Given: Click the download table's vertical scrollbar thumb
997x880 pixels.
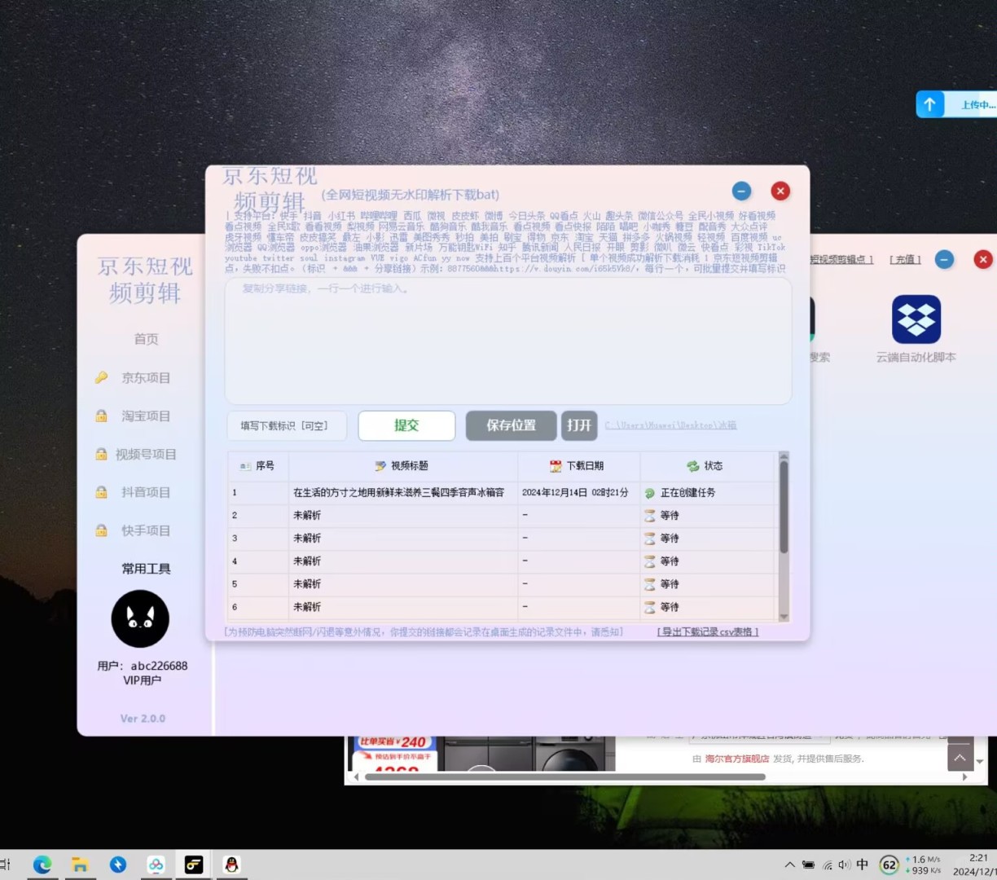Looking at the screenshot, I should point(784,507).
